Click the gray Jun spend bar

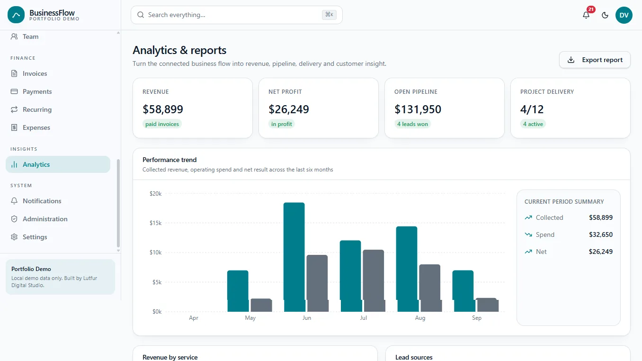point(317,283)
